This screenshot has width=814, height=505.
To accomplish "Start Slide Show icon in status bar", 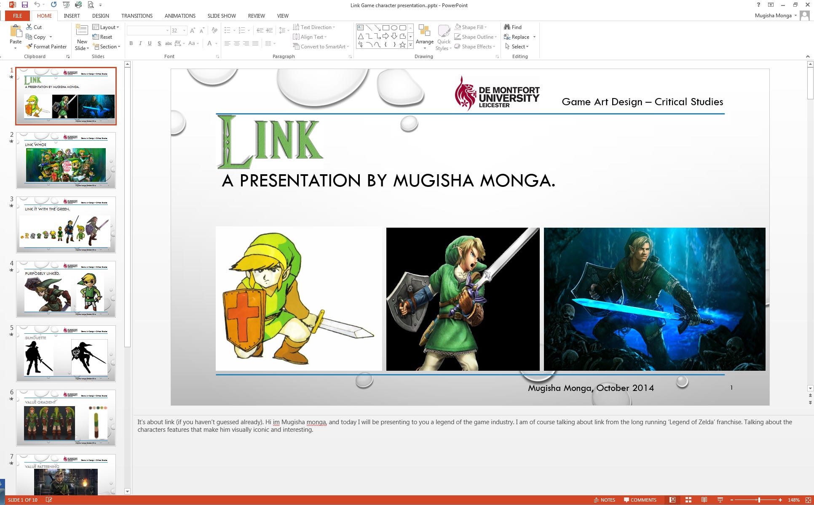I will coord(720,500).
